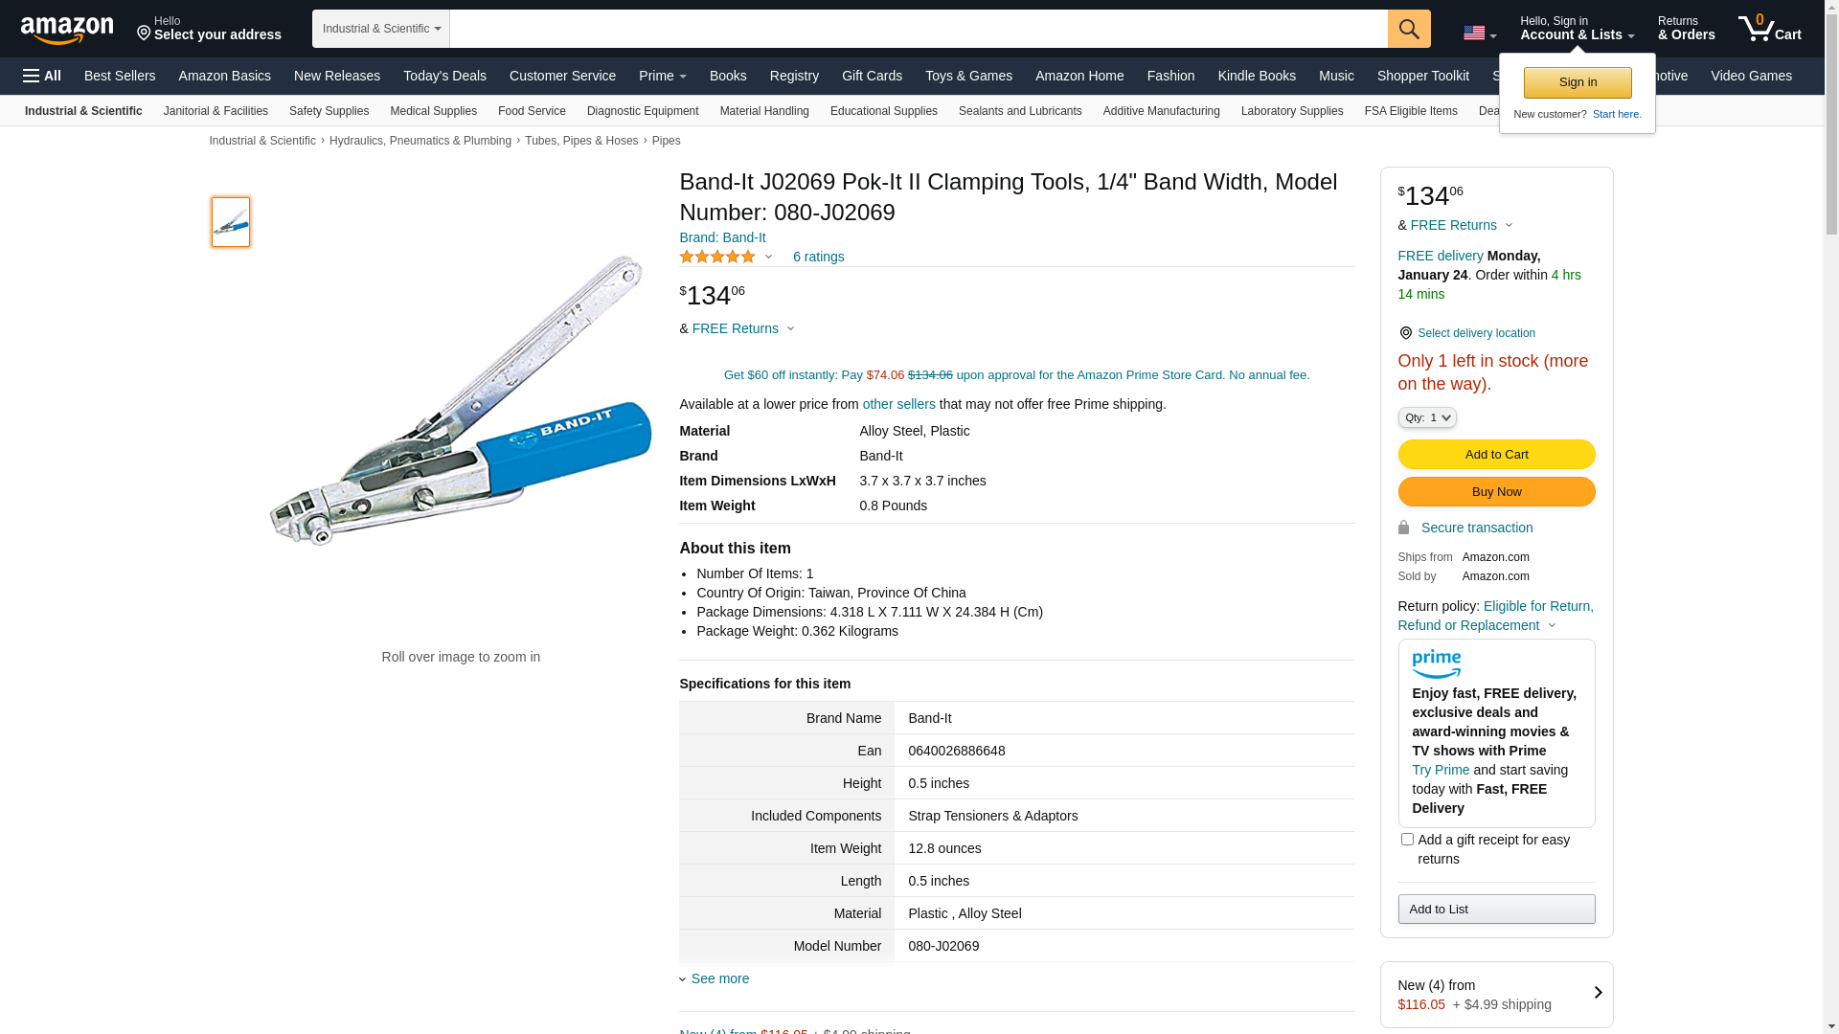Click the five-star rating icon
This screenshot has height=1034, width=1839.
pyautogui.click(x=717, y=257)
